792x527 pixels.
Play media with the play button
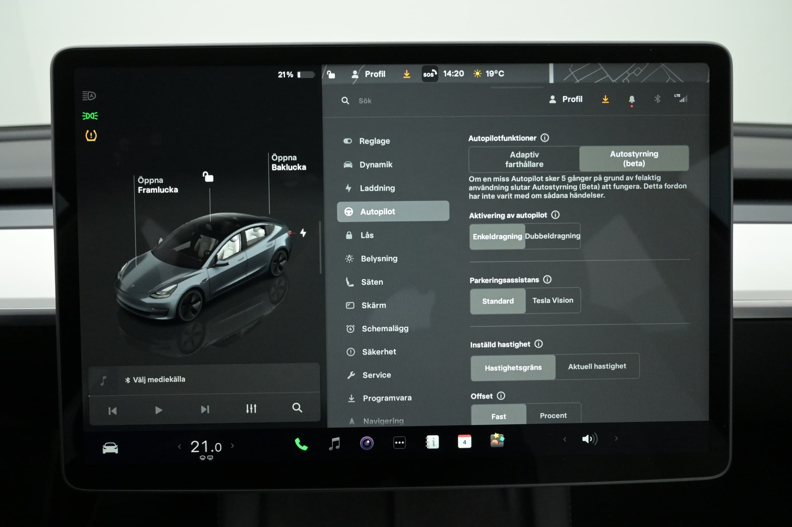158,410
